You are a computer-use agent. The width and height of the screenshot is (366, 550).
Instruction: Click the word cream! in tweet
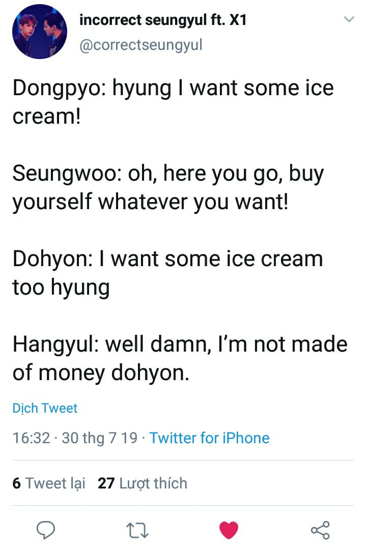[47, 116]
